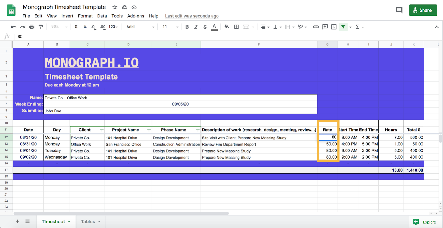The height and width of the screenshot is (228, 443).
Task: Open text wrapping dropdown
Action: coord(290,27)
